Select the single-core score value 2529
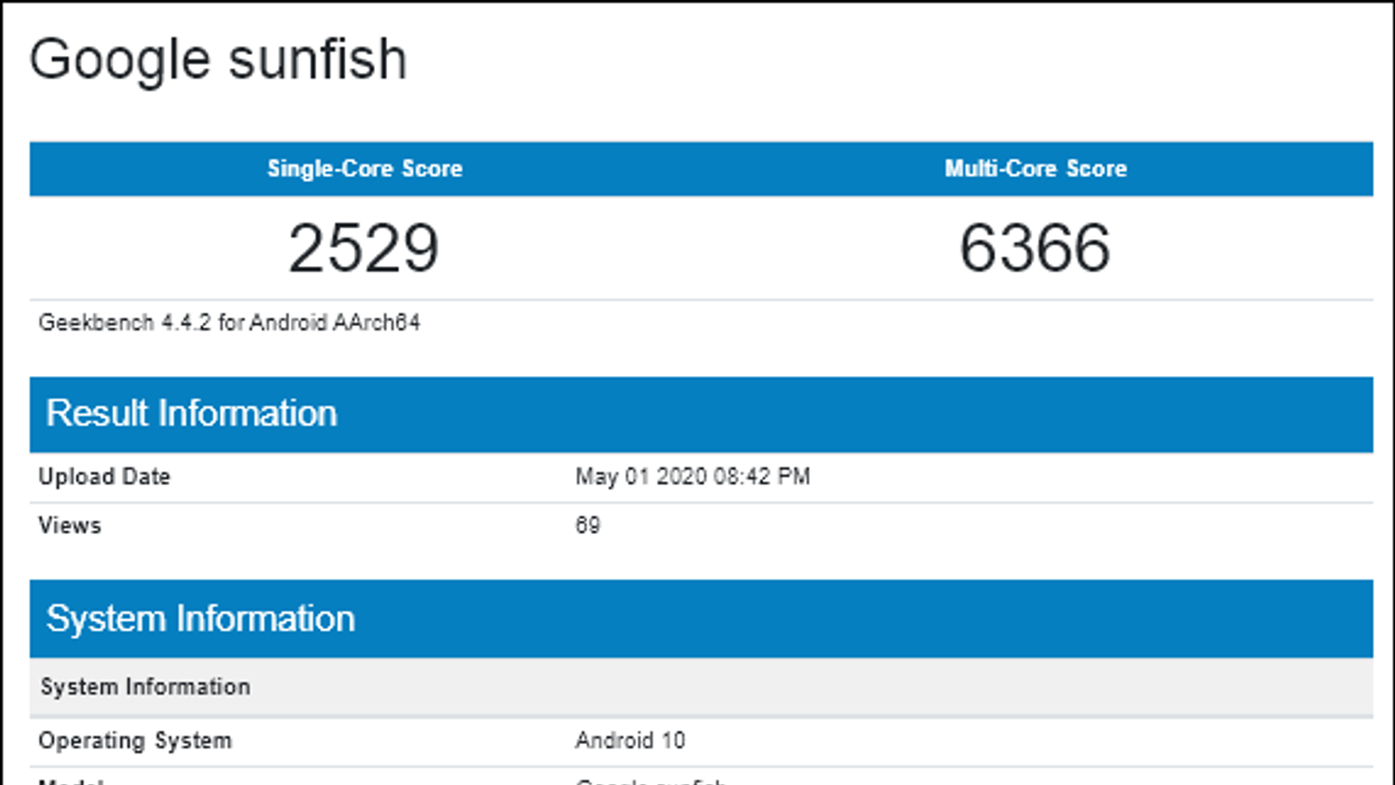 pos(364,249)
